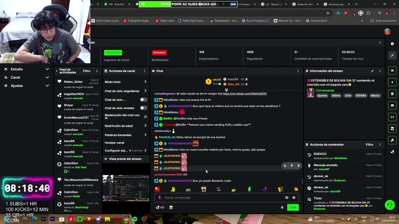The width and height of the screenshot is (399, 224).
Task: Delete hovered chat message with trash icon
Action: click(x=298, y=166)
